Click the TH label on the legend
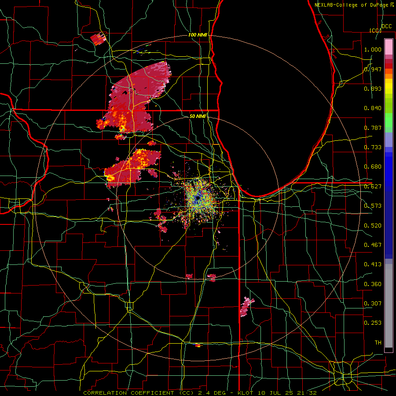 [x=378, y=343]
